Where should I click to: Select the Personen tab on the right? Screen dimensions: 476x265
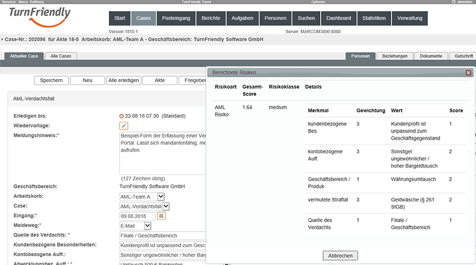click(x=361, y=56)
